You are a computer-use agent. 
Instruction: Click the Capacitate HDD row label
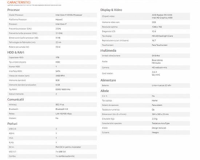click(x=16, y=57)
